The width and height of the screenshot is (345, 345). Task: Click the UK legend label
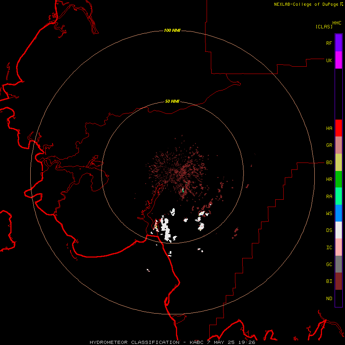click(x=329, y=60)
